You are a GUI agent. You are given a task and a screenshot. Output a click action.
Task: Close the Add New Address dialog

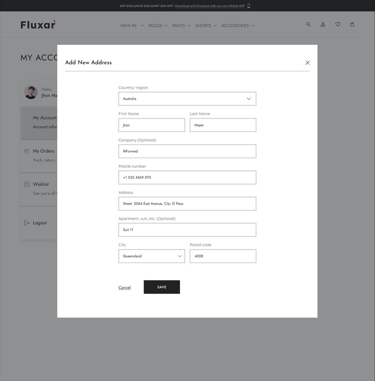coord(307,61)
